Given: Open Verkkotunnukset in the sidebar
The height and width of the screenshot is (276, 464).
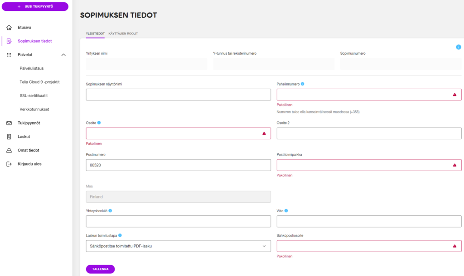Looking at the screenshot, I should point(34,109).
